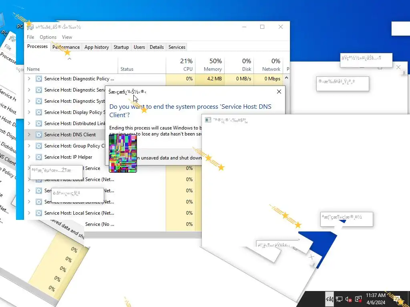The height and width of the screenshot is (307, 410).
Task: Expand the Service Host: Diagnostic Syst row
Action: coord(29,101)
